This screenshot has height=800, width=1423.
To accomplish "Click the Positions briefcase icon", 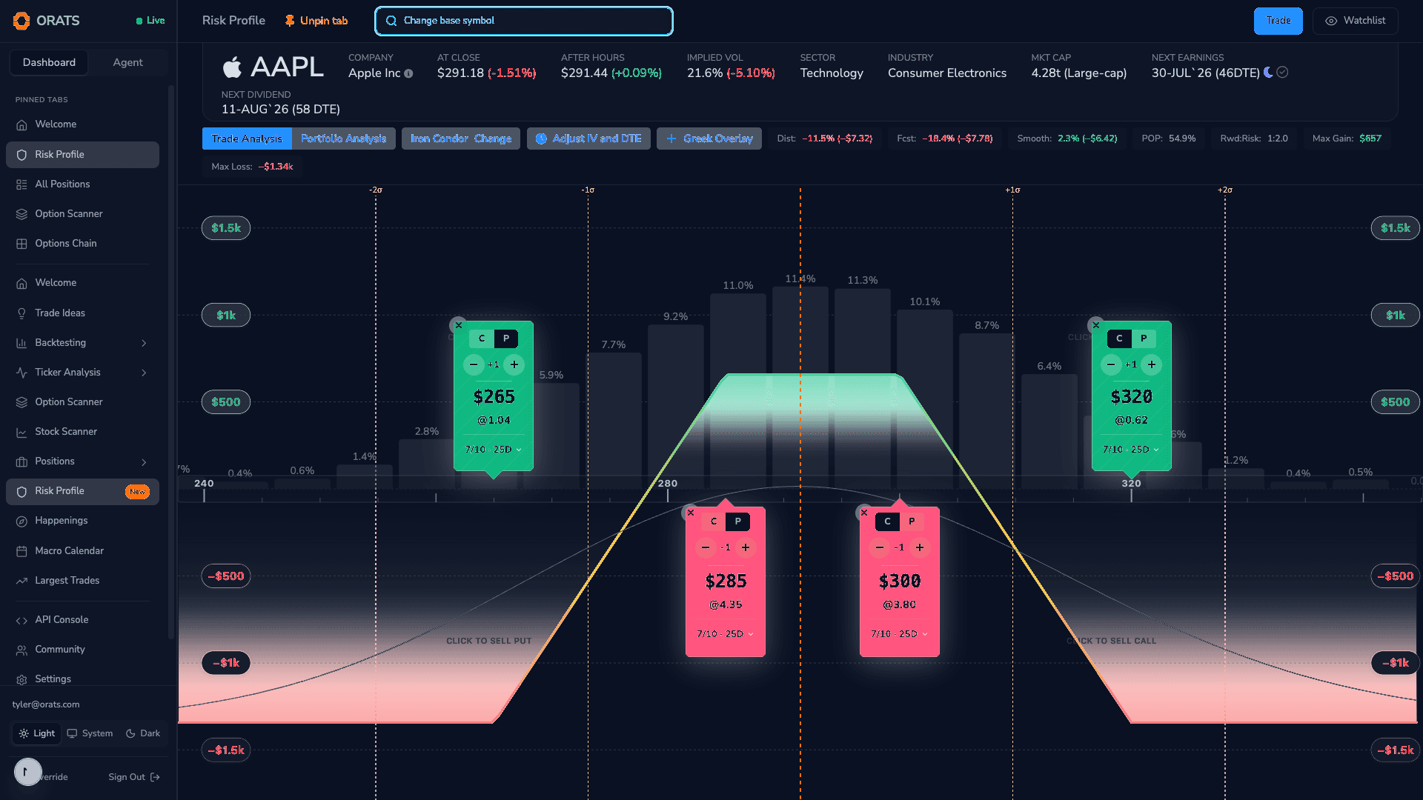I will [21, 461].
